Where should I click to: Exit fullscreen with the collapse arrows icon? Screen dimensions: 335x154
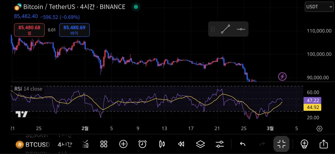(x=281, y=144)
